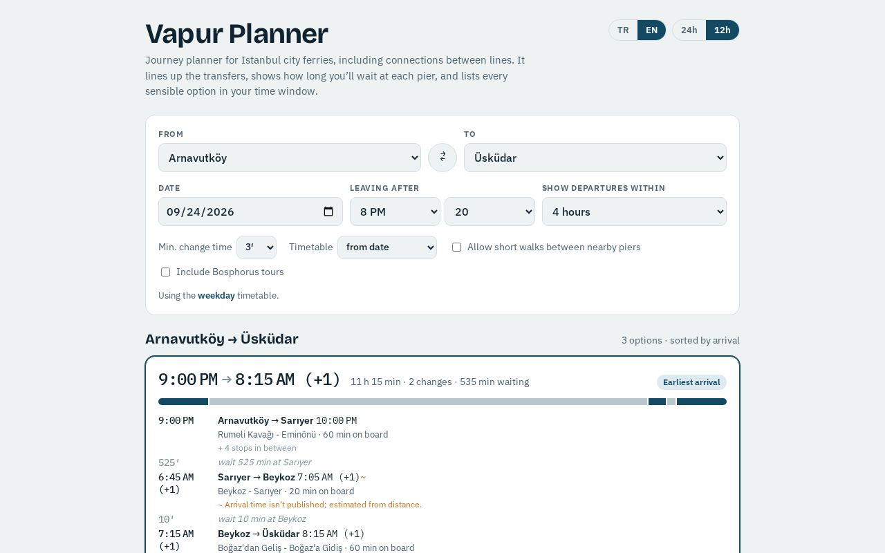Click '3 options · sorted by arrival' text
885x553 pixels.
[680, 340]
